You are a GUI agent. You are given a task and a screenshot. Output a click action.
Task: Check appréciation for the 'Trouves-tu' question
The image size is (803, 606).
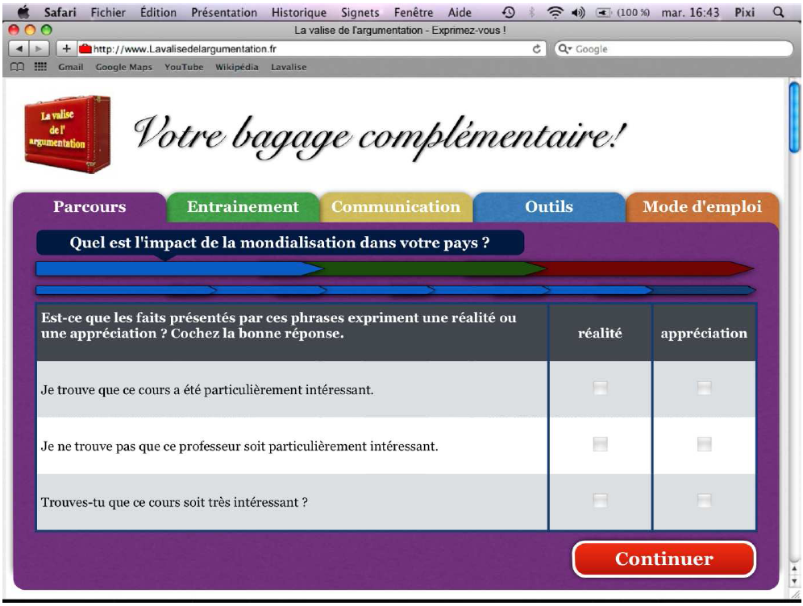point(704,500)
